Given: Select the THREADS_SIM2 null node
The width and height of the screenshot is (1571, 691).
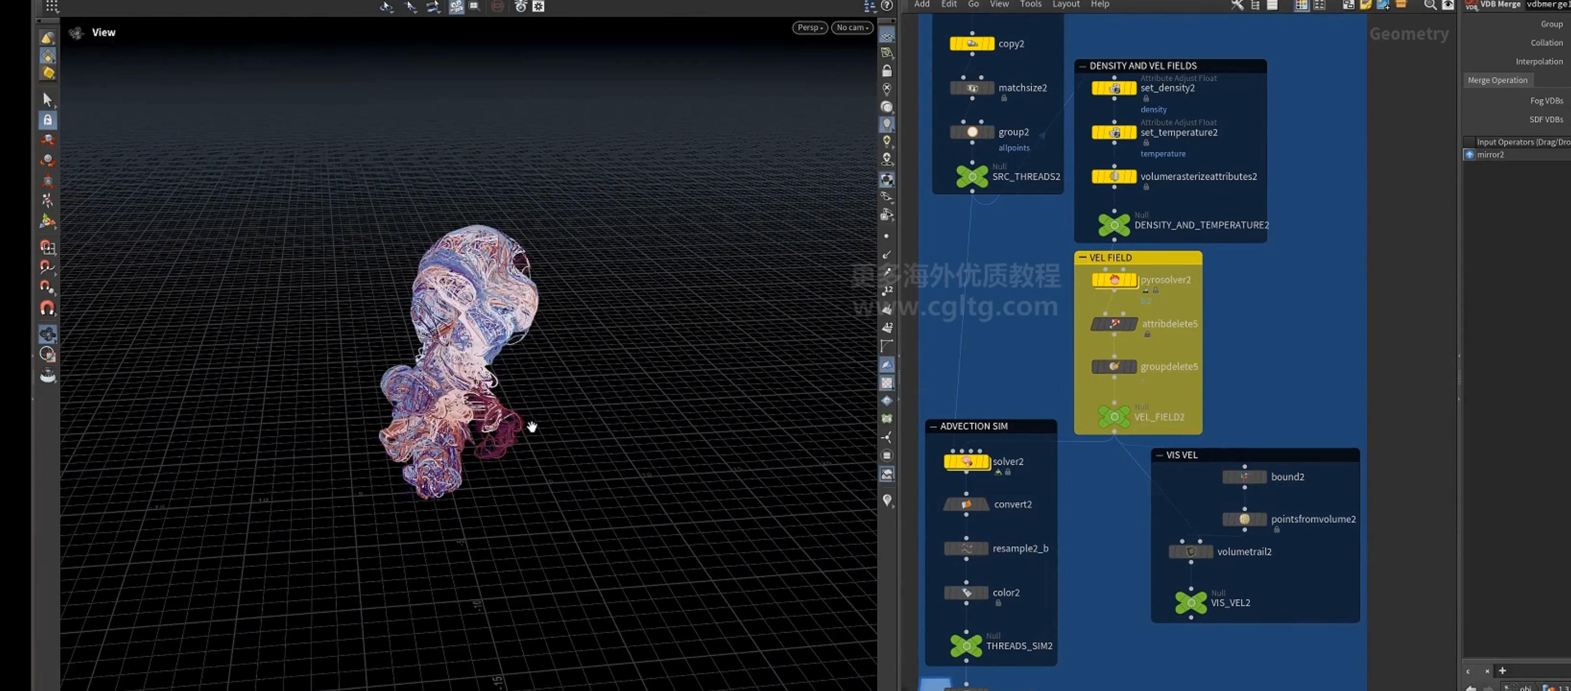Looking at the screenshot, I should point(966,646).
